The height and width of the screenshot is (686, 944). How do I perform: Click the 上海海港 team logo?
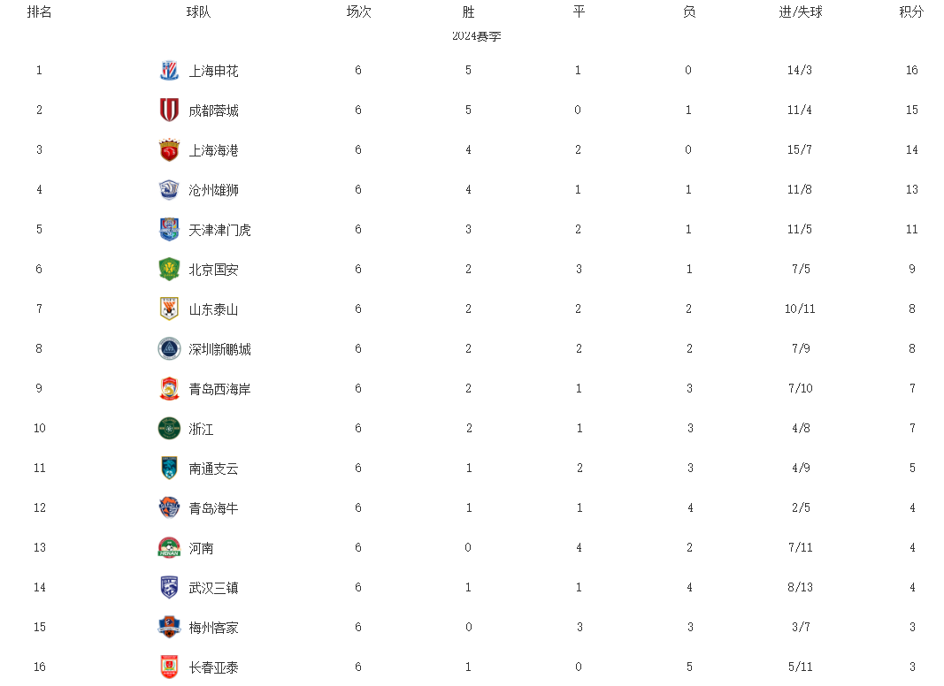click(x=169, y=150)
